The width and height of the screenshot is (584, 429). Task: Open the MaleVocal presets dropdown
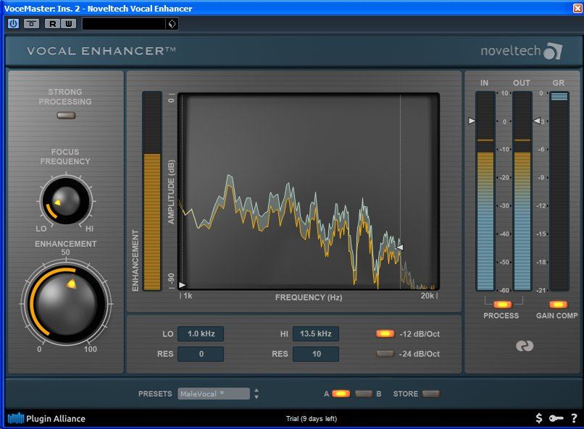pyautogui.click(x=214, y=394)
